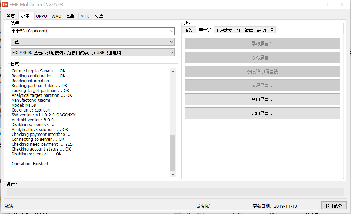The width and height of the screenshot is (351, 214).
Task: Click the 恢复屏幕锁 button
Action: pos(262,85)
